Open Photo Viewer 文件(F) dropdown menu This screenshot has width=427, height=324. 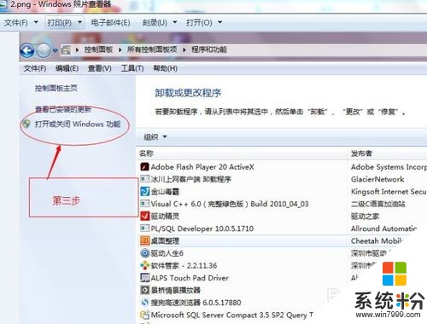point(21,22)
